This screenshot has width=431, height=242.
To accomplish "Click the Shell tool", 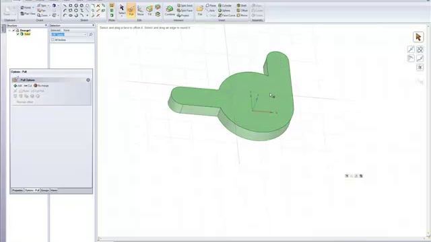I will click(242, 5).
